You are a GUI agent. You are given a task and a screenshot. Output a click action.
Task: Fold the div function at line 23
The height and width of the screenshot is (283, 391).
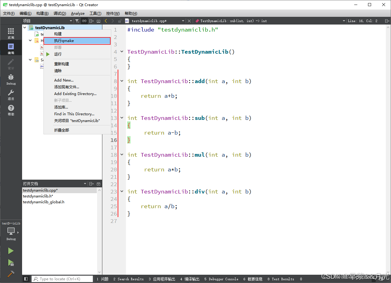122,192
